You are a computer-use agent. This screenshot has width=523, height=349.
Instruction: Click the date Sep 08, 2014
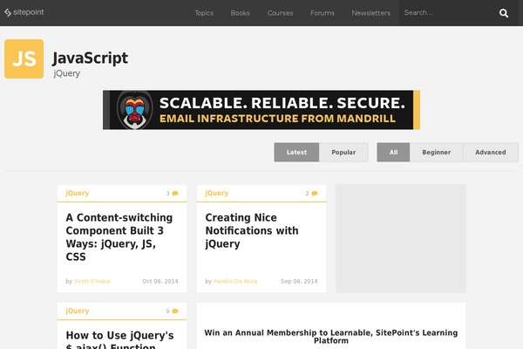pyautogui.click(x=299, y=281)
